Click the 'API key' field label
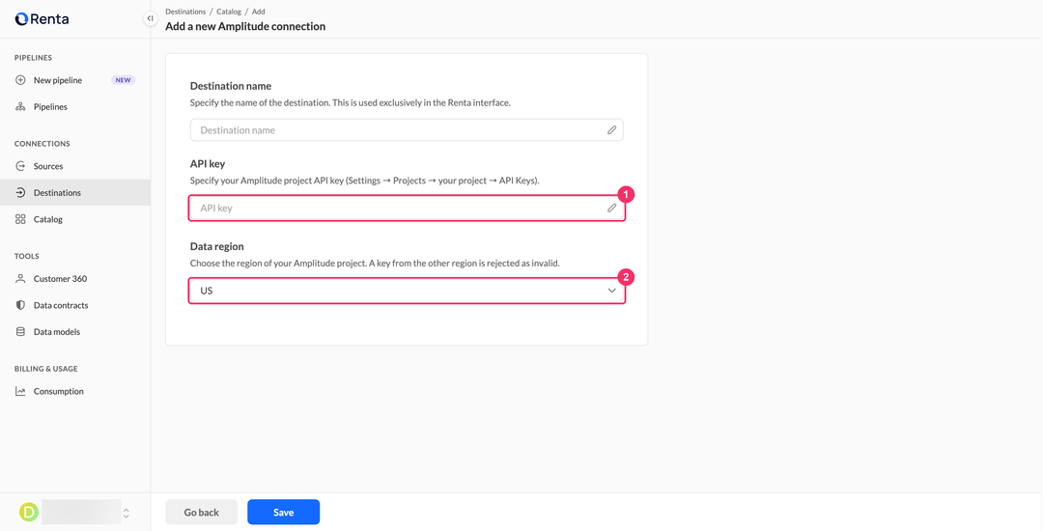The width and height of the screenshot is (1043, 531). 208,163
